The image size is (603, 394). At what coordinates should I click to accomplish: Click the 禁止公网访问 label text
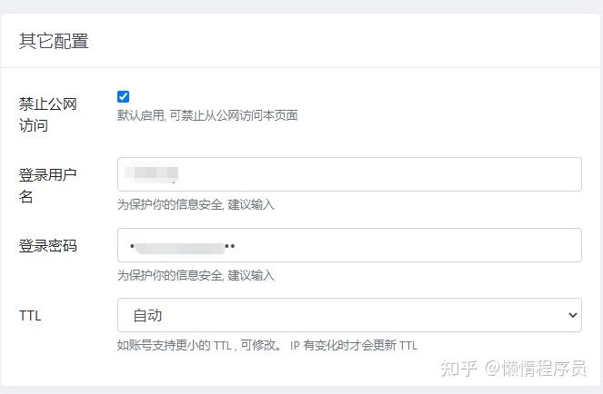[47, 114]
